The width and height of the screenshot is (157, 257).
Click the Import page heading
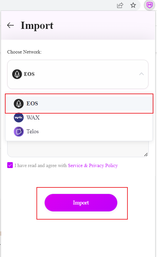37,26
